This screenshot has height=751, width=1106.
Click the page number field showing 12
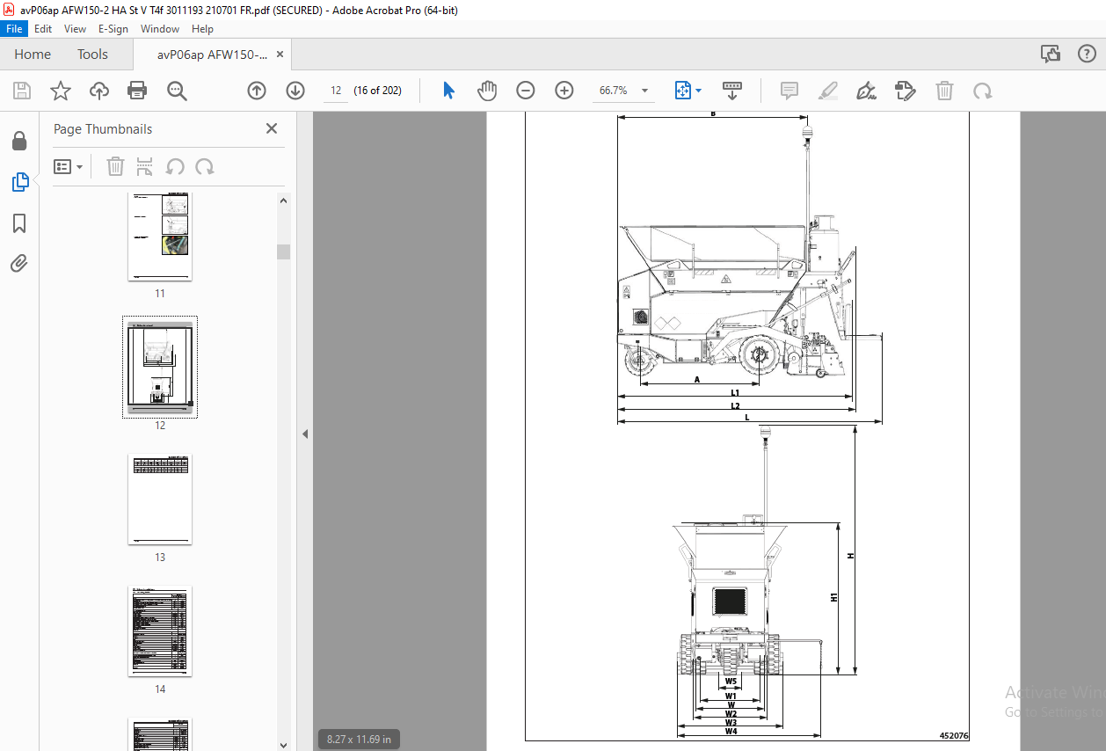(x=336, y=91)
